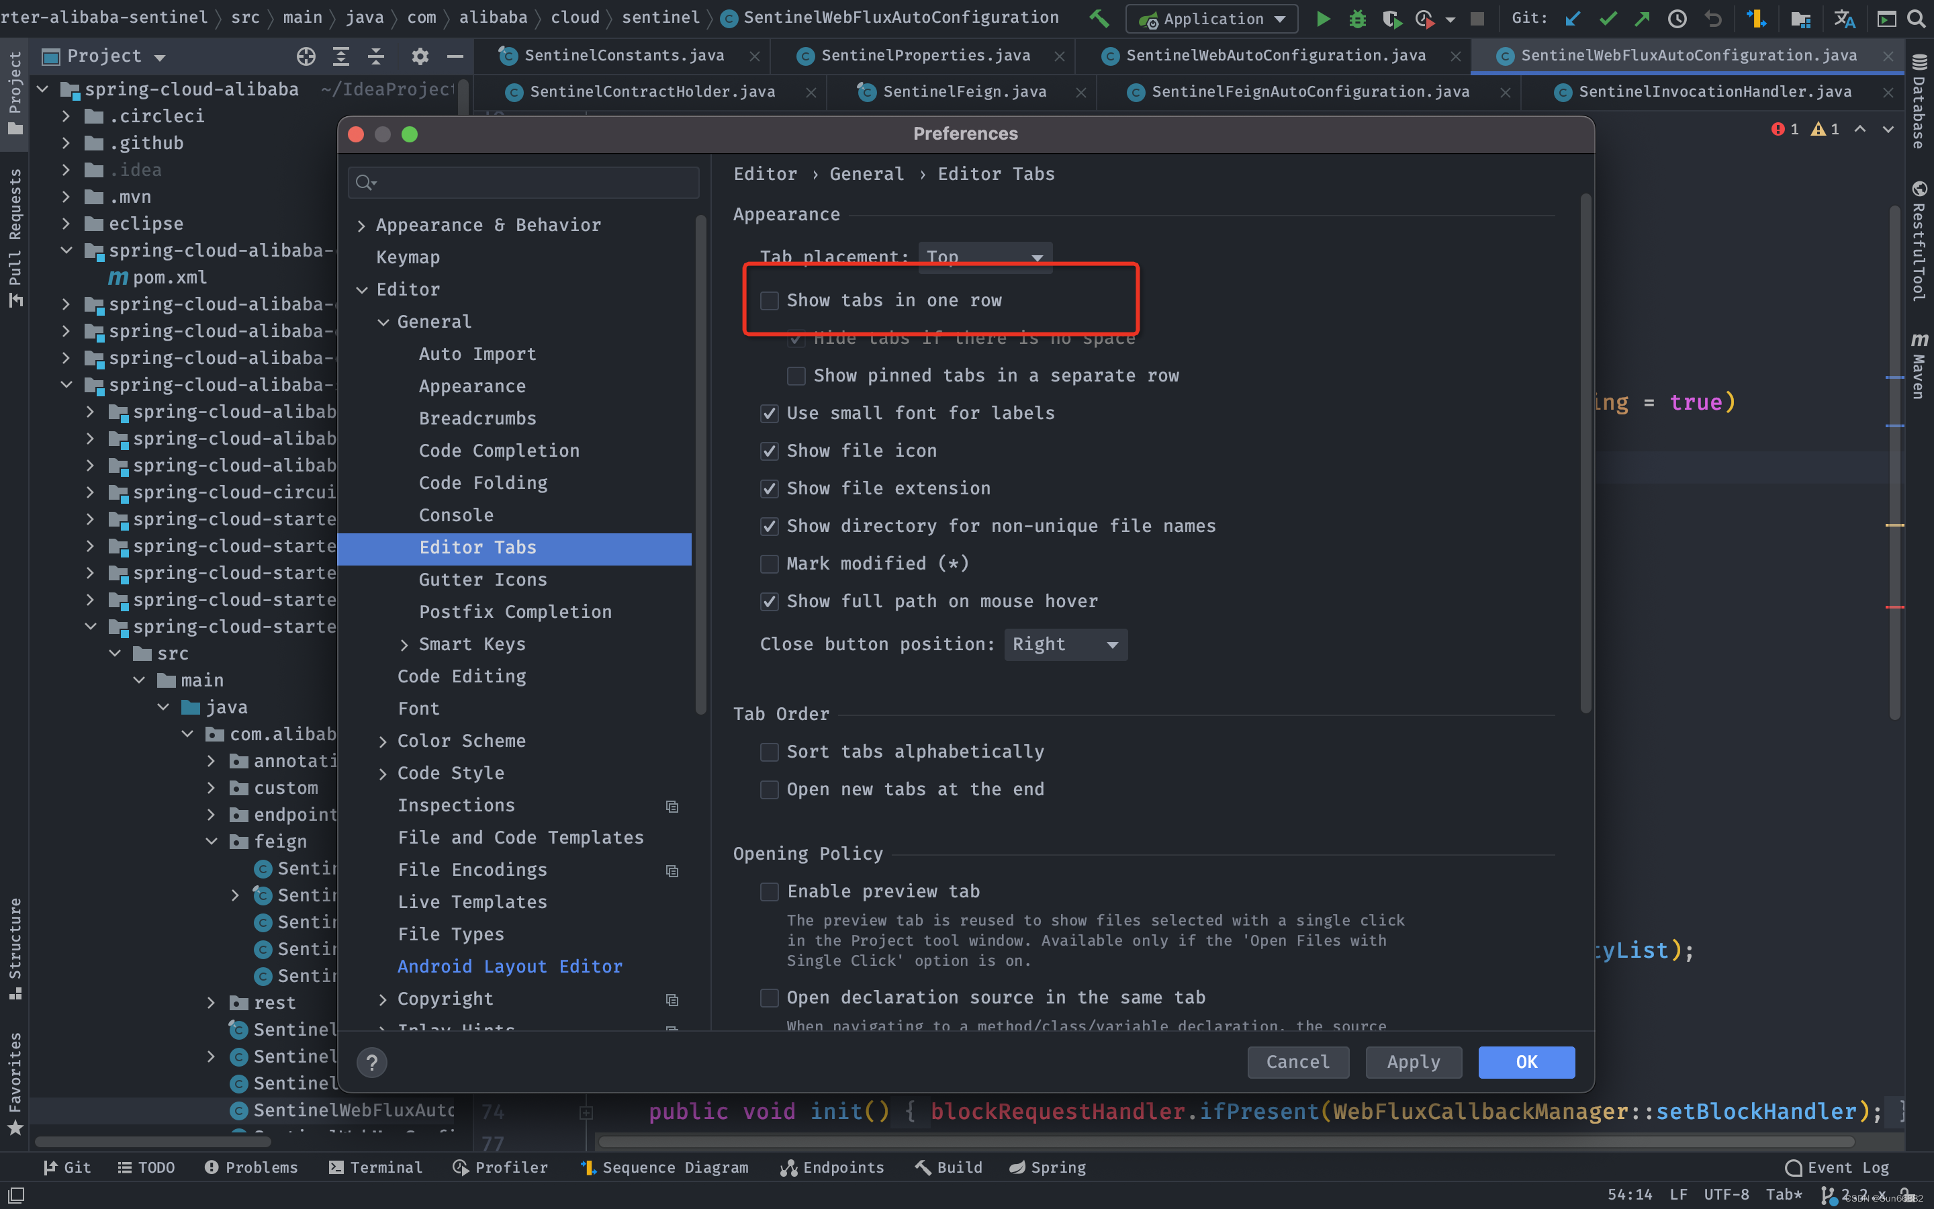
Task: Start debugging with the bug icon
Action: click(1357, 18)
